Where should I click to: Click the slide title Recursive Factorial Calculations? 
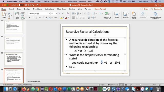(87, 32)
